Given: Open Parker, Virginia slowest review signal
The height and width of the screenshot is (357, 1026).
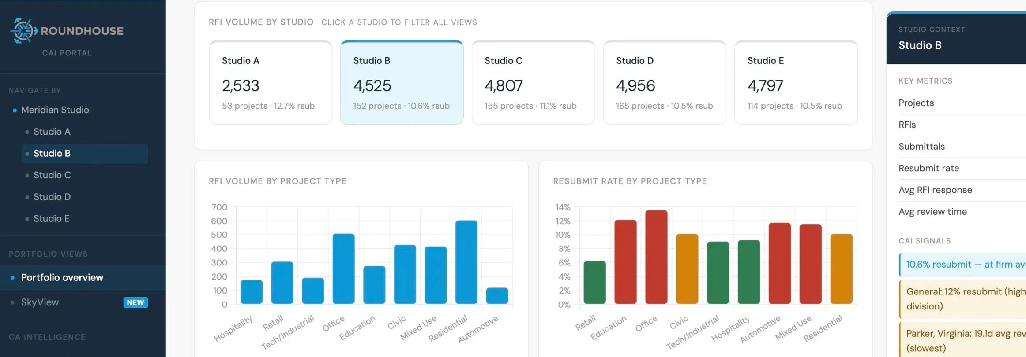Looking at the screenshot, I should [x=962, y=340].
